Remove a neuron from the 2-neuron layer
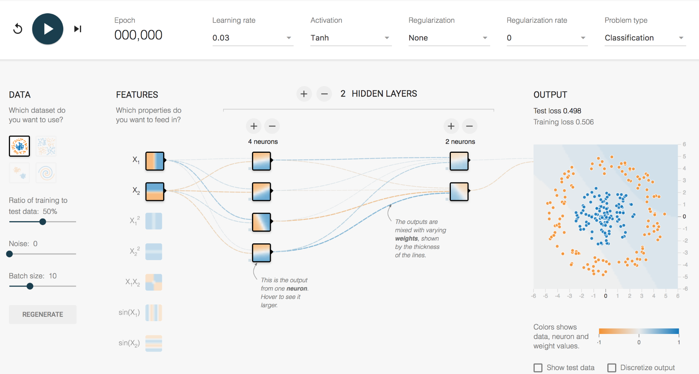 469,126
